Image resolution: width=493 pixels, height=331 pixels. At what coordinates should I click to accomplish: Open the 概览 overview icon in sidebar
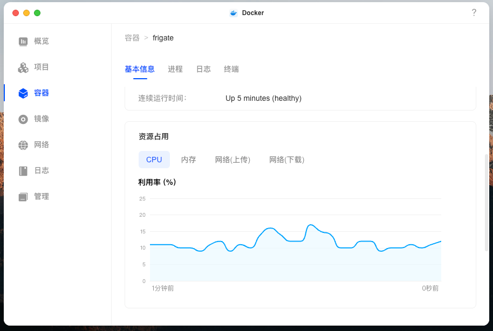tap(23, 41)
